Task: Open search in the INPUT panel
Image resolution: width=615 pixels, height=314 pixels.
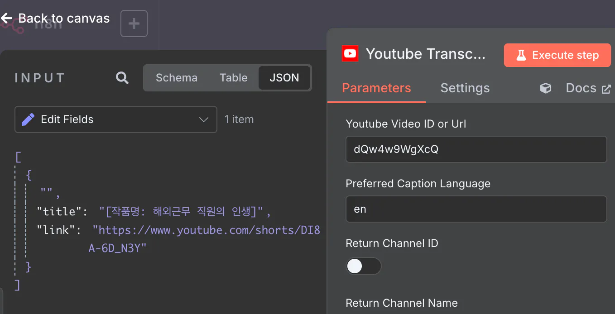Action: click(x=122, y=78)
